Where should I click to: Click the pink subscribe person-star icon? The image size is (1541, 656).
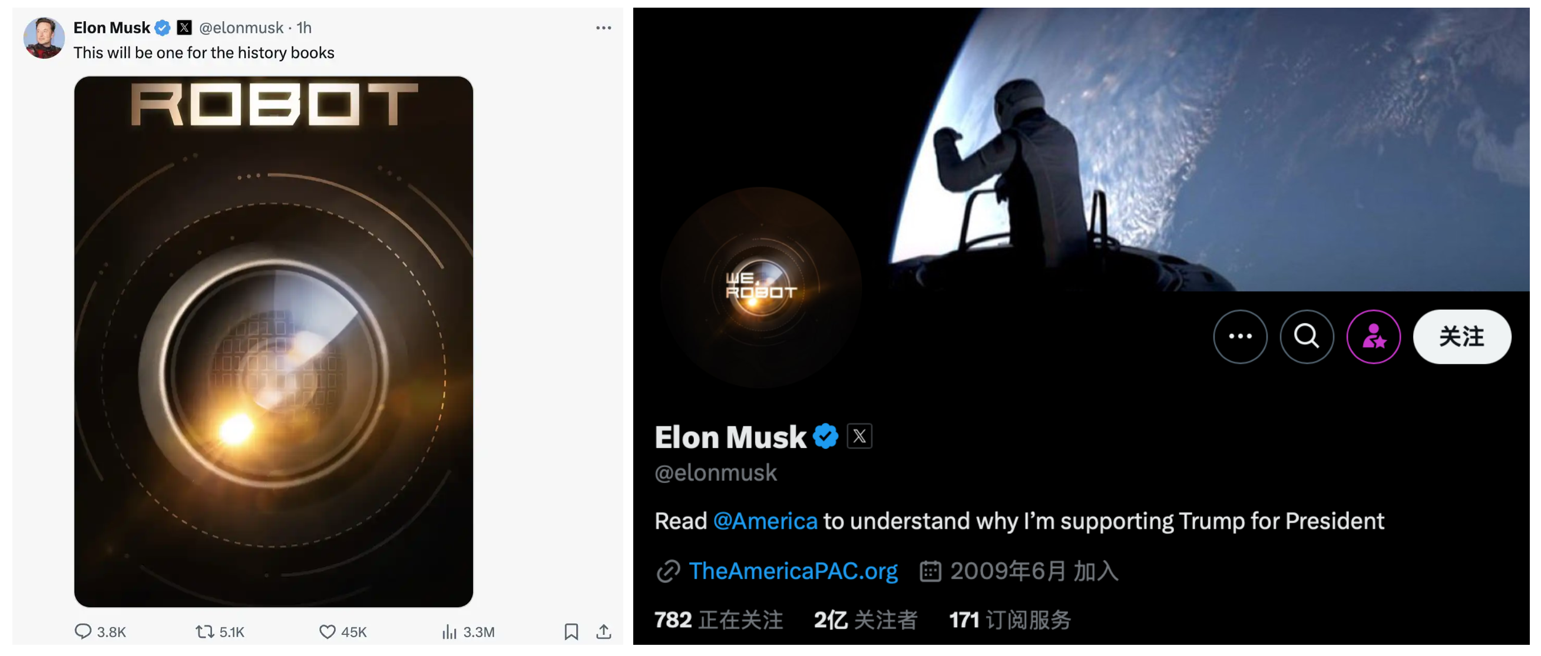pos(1374,337)
